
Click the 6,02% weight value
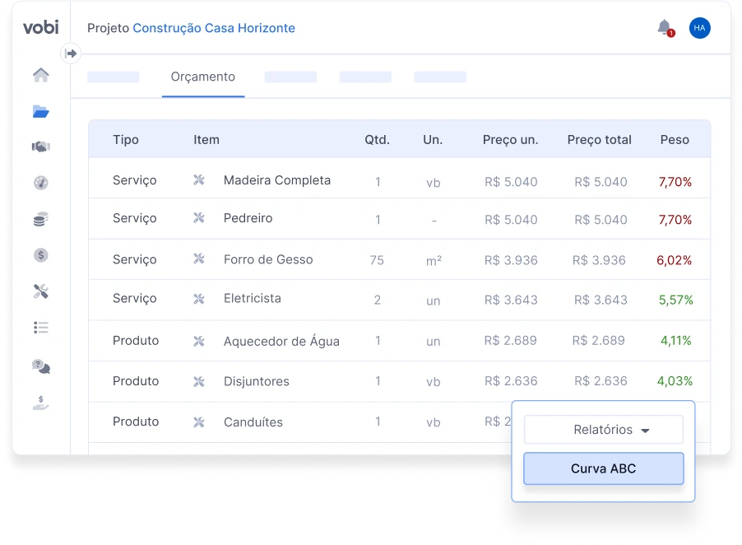675,260
